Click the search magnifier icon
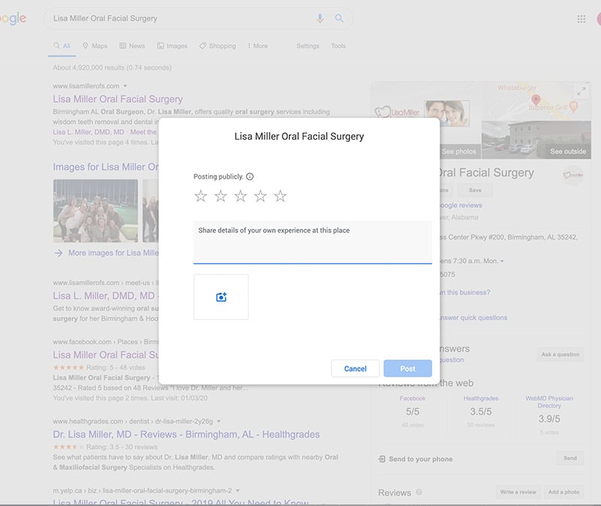Screen dimensions: 601x506 (340, 18)
